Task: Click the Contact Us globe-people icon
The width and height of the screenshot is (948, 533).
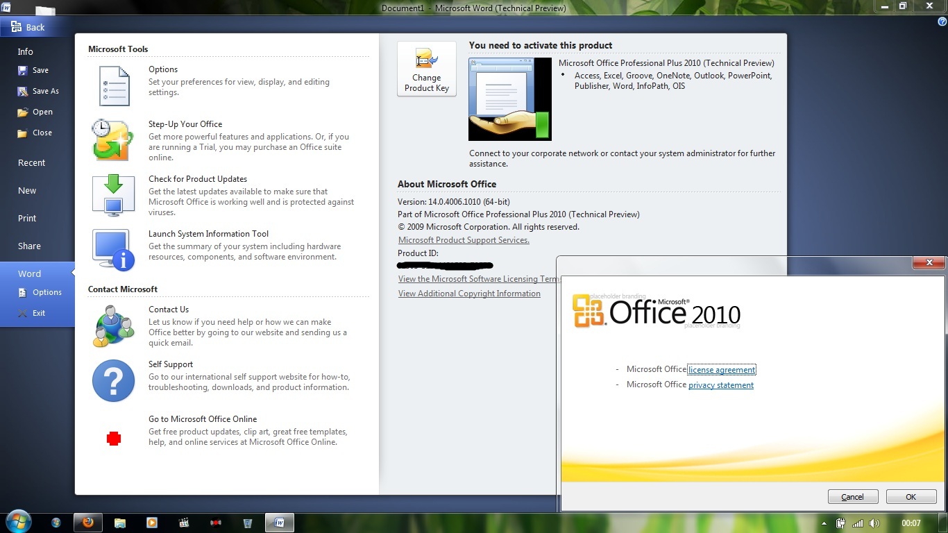Action: 113,325
